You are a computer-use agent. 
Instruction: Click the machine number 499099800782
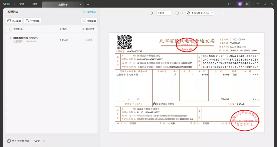coord(134,52)
